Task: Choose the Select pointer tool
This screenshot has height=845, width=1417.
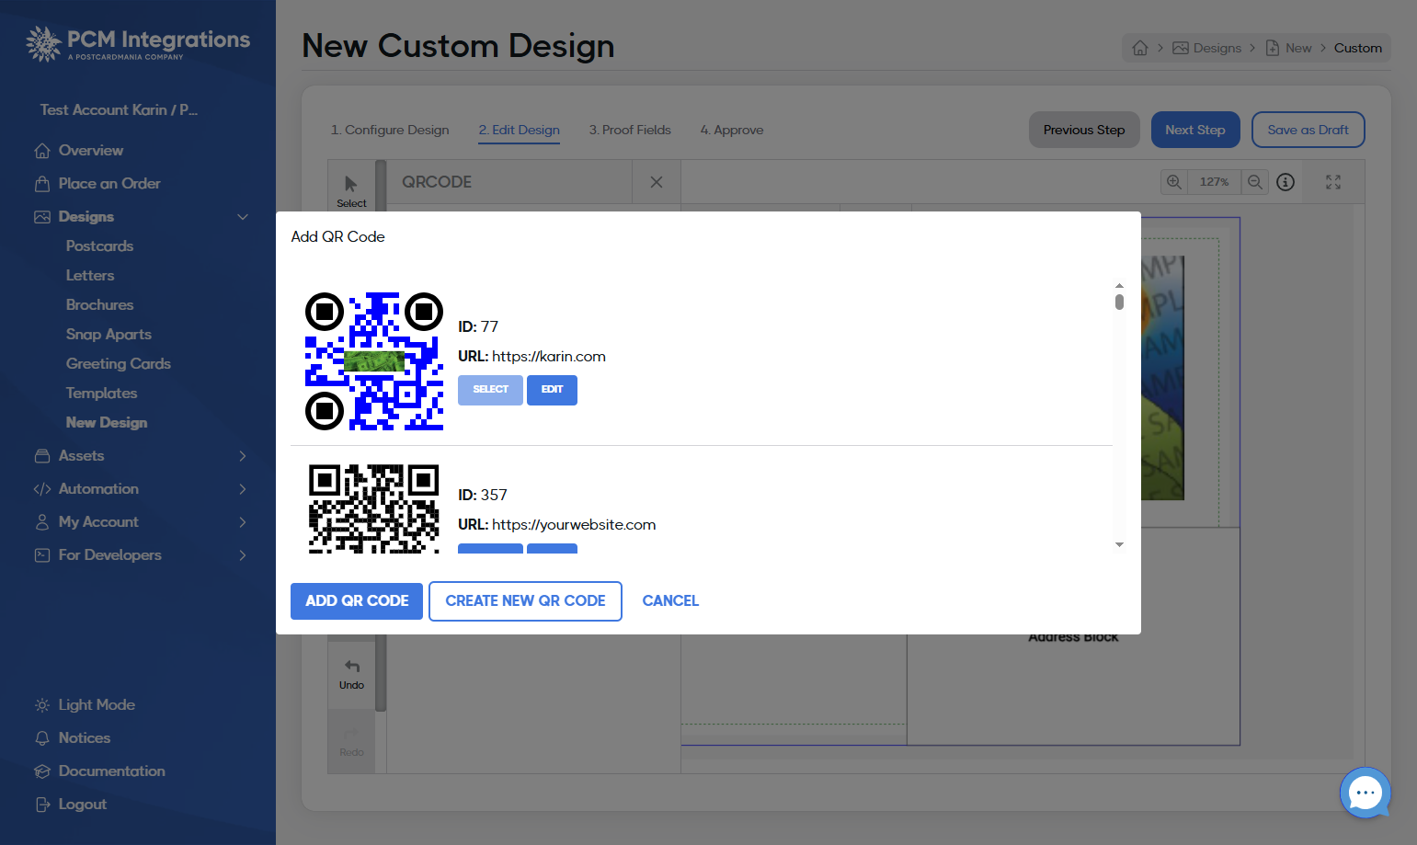Action: (351, 190)
